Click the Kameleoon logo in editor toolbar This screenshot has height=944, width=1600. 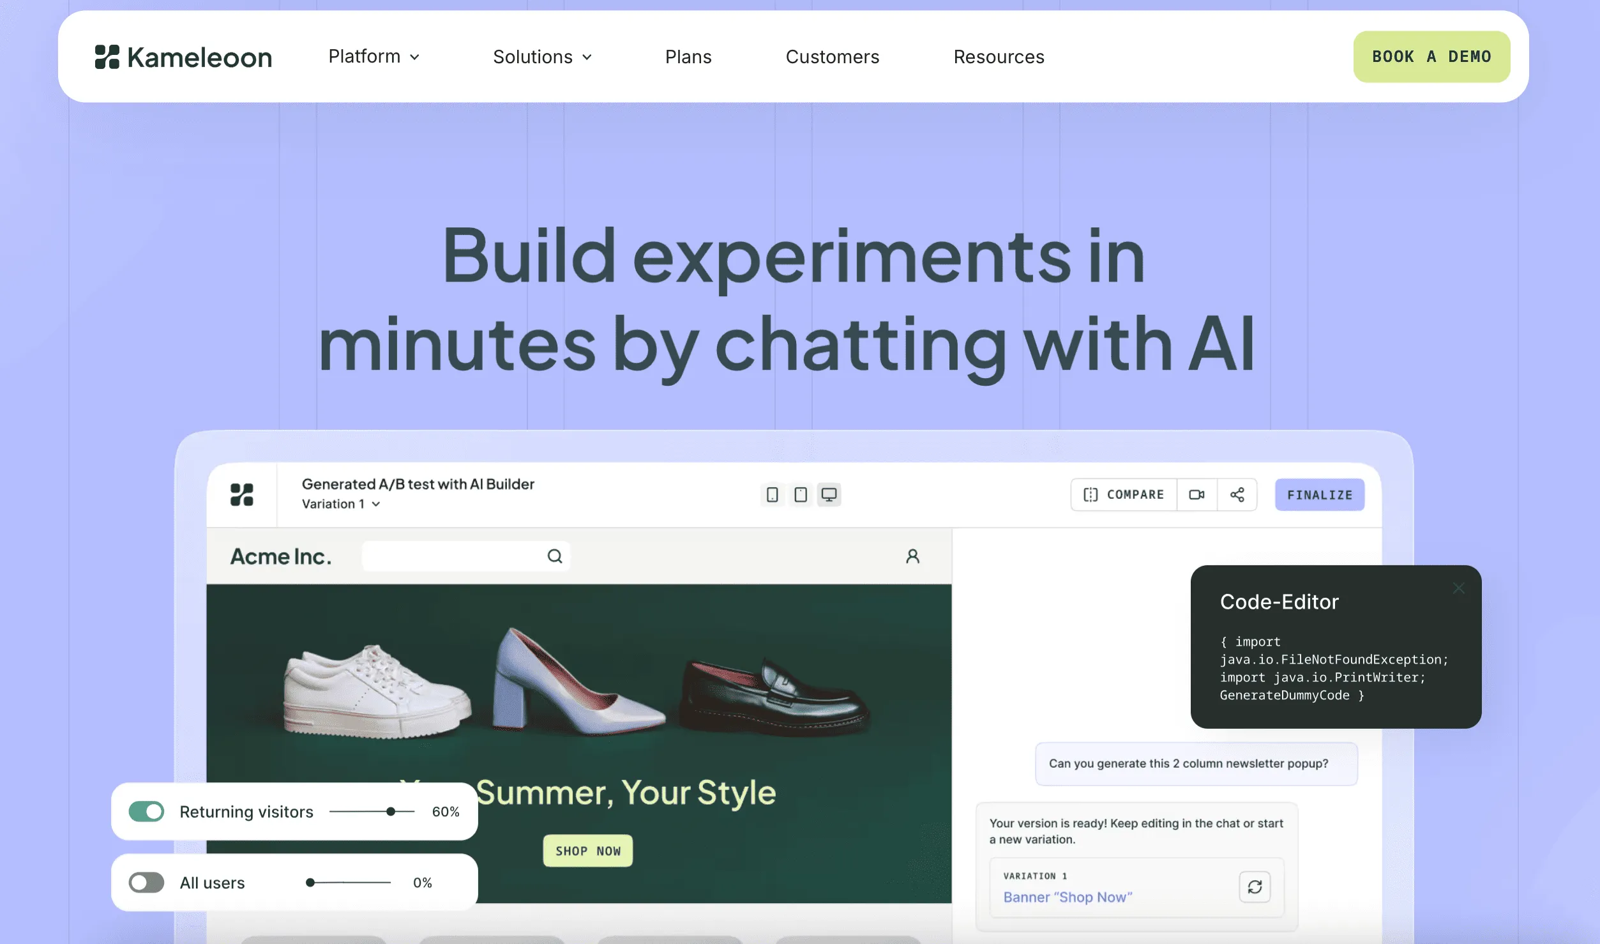242,494
